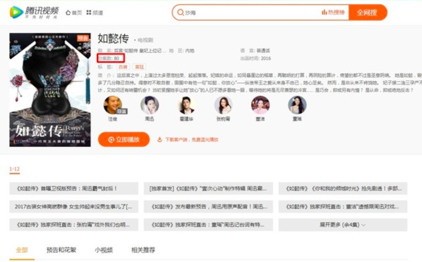Image resolution: width=422 pixels, height=262 pixels.
Task: Click the 霍建华 name label
Action: pos(187,119)
